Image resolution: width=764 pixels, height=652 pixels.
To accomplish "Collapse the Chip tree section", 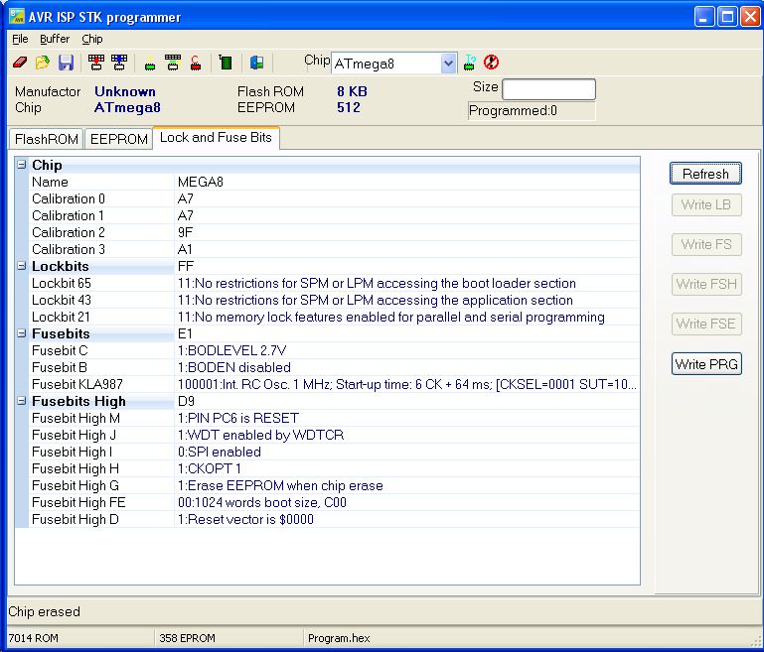I will pos(22,165).
